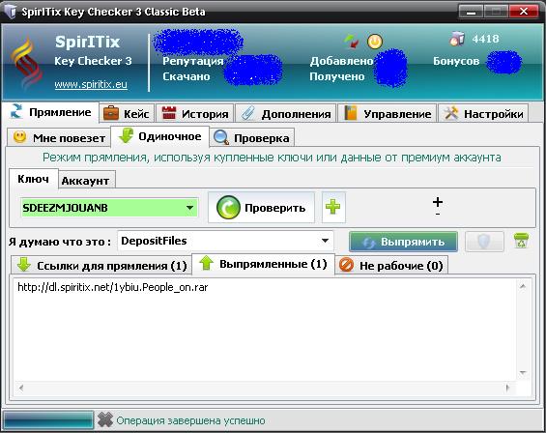Click the 4418 value in header
This screenshot has height=433, width=546.
click(485, 39)
